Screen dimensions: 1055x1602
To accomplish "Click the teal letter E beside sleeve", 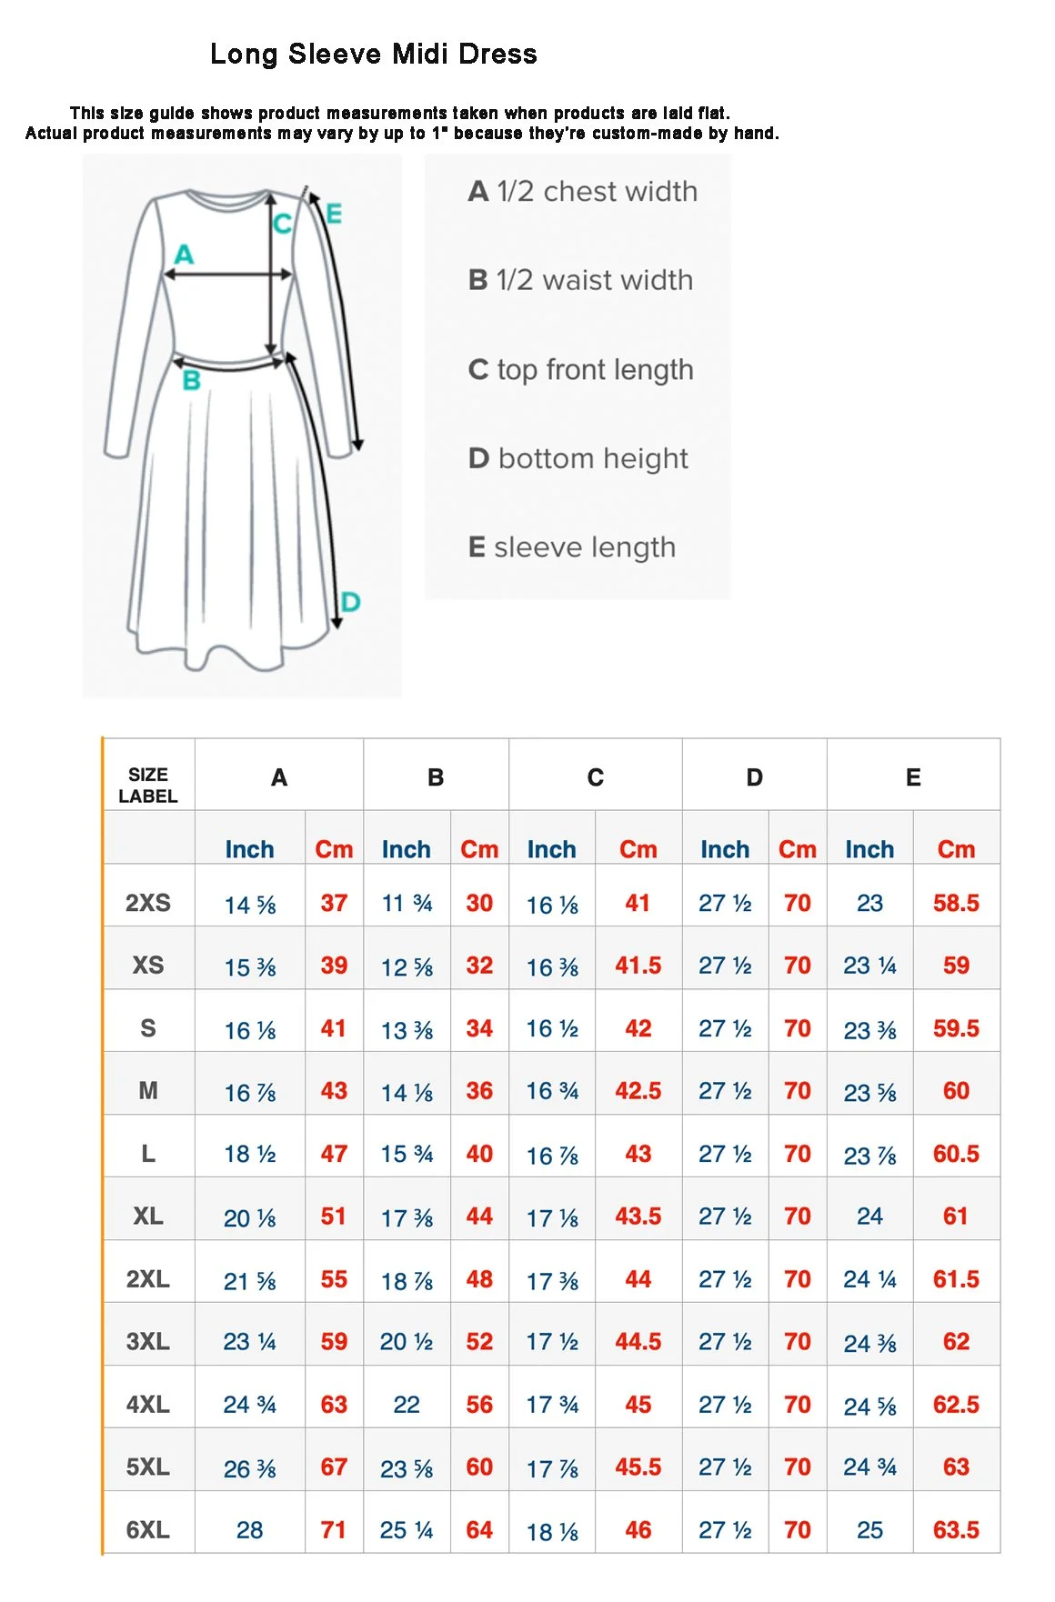I will pyautogui.click(x=334, y=214).
